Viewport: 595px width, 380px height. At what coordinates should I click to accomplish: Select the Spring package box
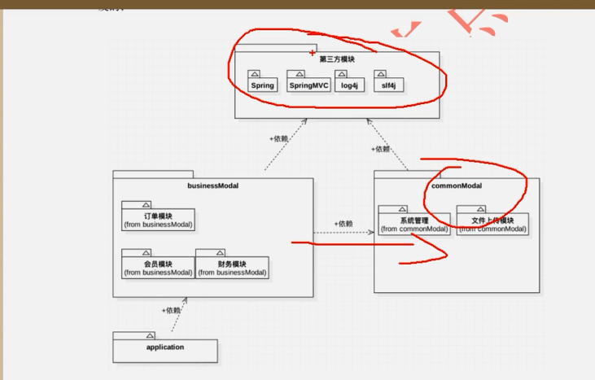(x=263, y=85)
